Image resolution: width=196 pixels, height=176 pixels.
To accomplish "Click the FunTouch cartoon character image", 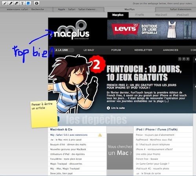I will point(73,84).
